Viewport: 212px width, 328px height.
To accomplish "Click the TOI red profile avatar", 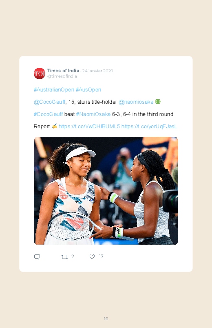I will [40, 74].
